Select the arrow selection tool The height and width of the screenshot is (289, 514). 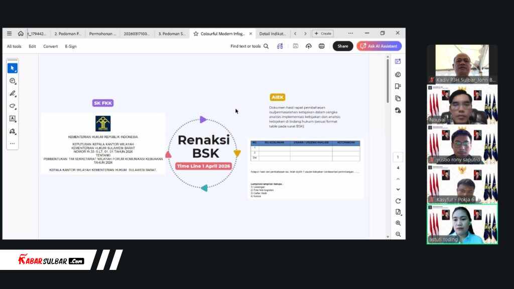(12, 68)
